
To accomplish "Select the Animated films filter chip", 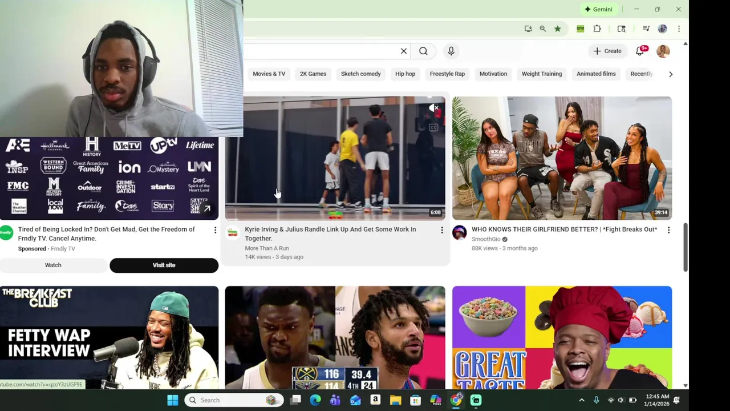I will [596, 74].
